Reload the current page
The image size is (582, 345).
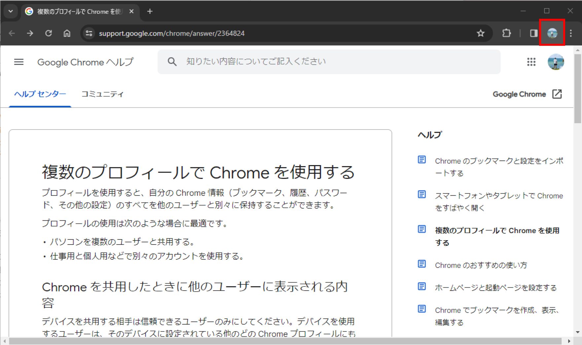pos(49,33)
